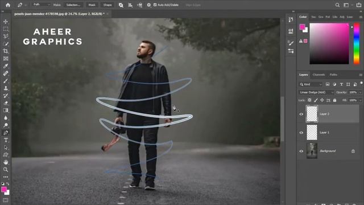Select the Path Selection tool
This screenshot has width=364, height=205.
6,147
